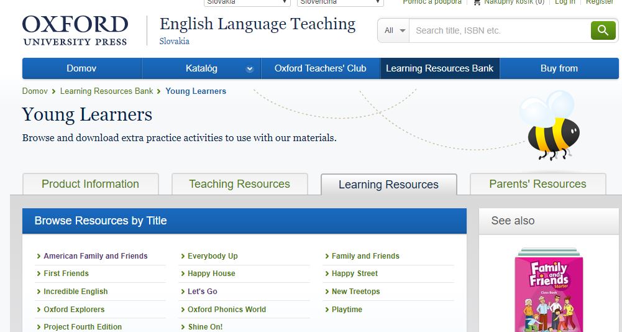Open the Slovakia country dropdown
Viewport: 622px width, 332px height.
[247, 2]
